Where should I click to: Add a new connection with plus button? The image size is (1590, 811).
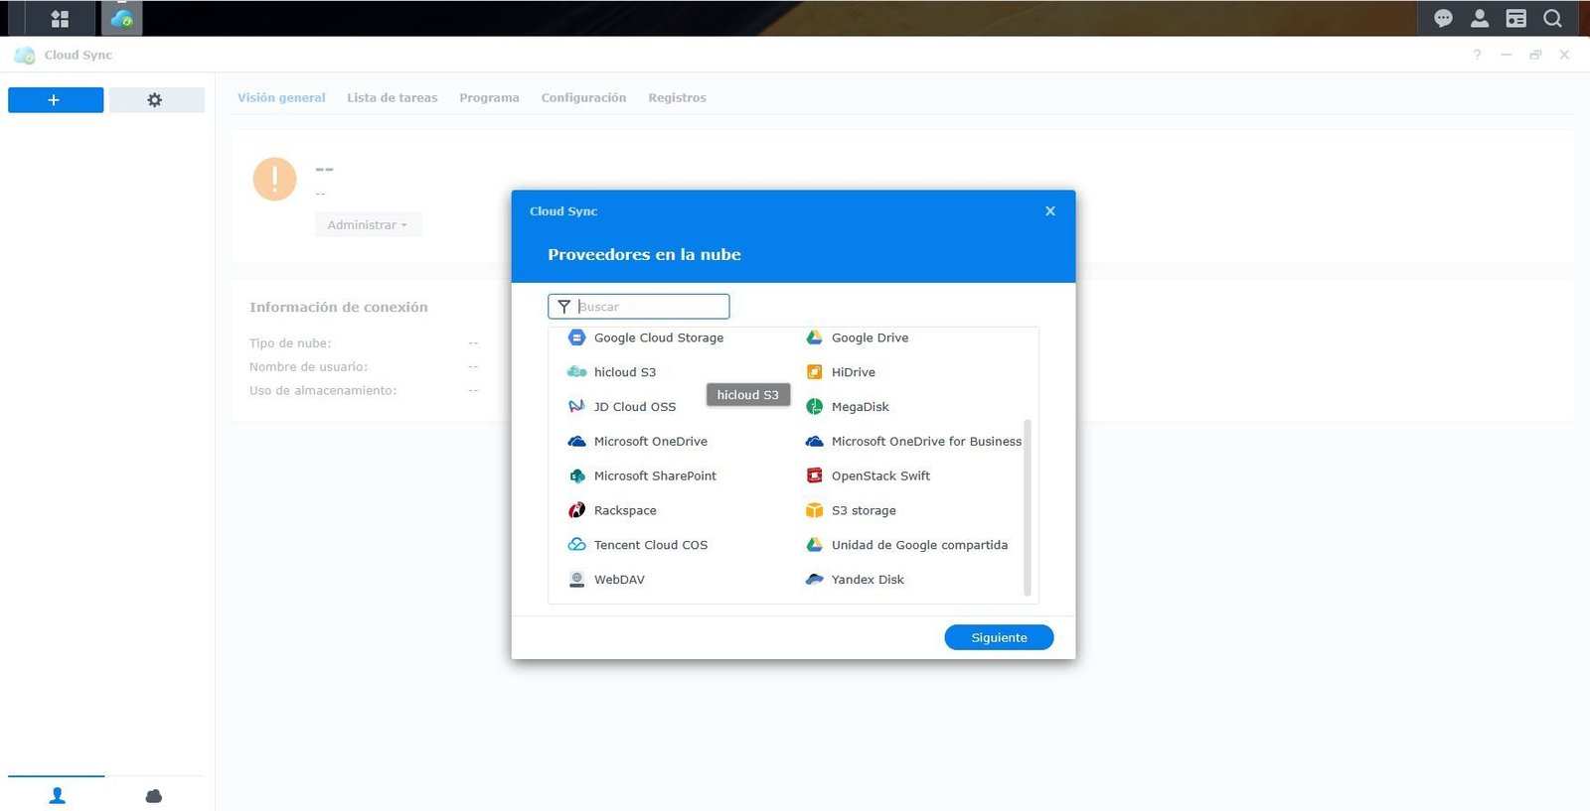click(56, 100)
